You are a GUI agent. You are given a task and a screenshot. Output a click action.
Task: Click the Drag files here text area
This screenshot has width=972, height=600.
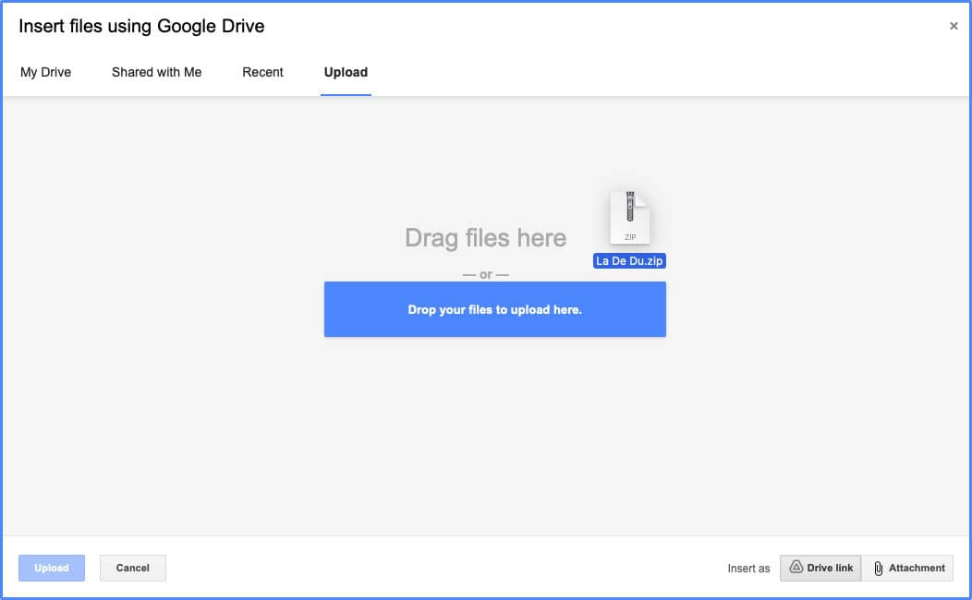pos(485,238)
